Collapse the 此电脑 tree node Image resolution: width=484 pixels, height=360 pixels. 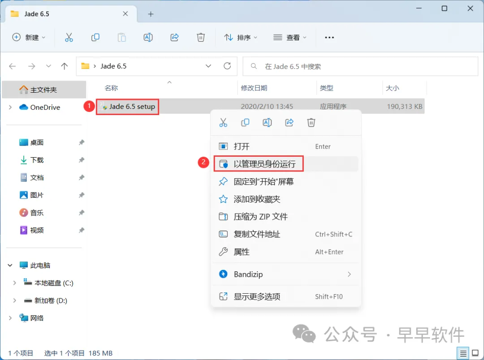pyautogui.click(x=10, y=265)
